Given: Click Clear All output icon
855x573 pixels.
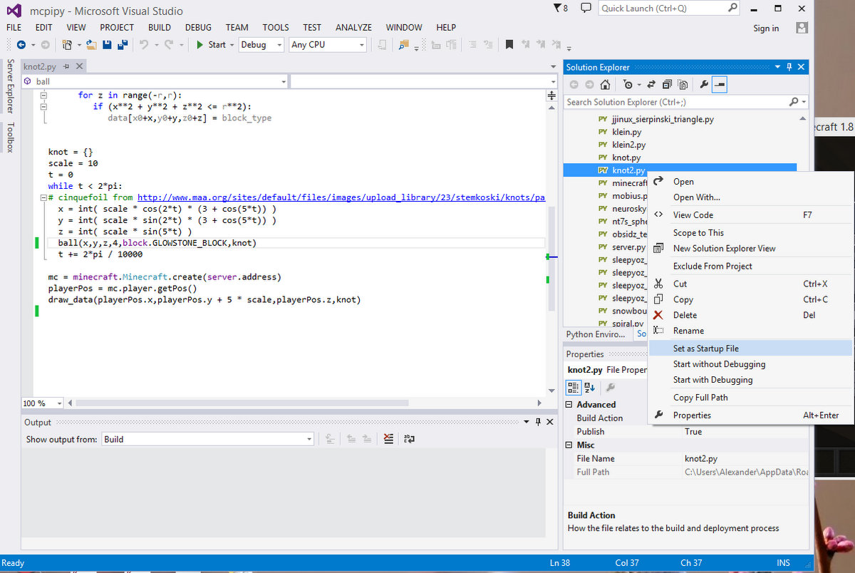Looking at the screenshot, I should pos(388,438).
